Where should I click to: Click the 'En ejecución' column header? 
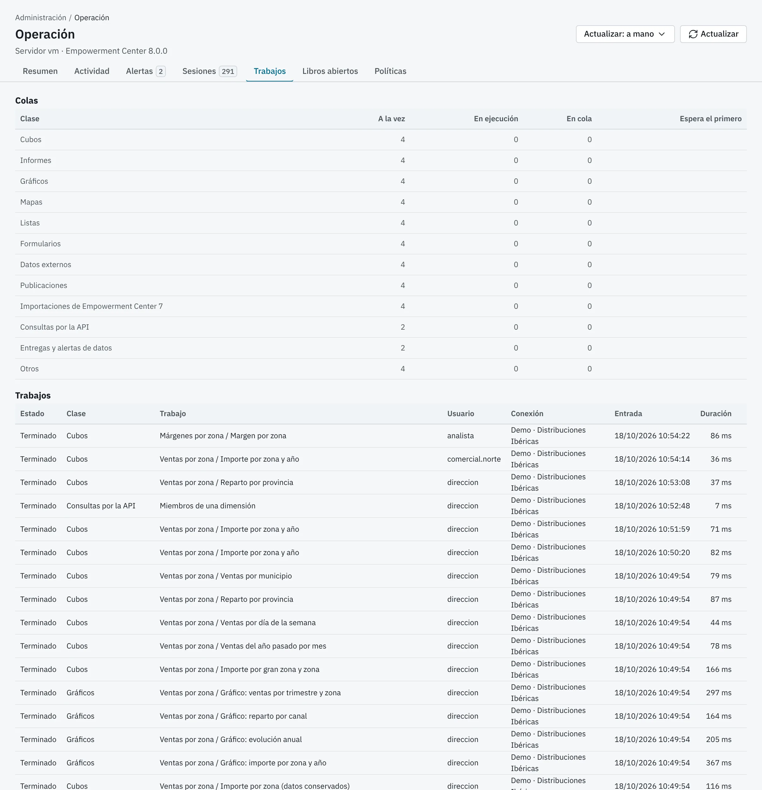click(x=496, y=119)
